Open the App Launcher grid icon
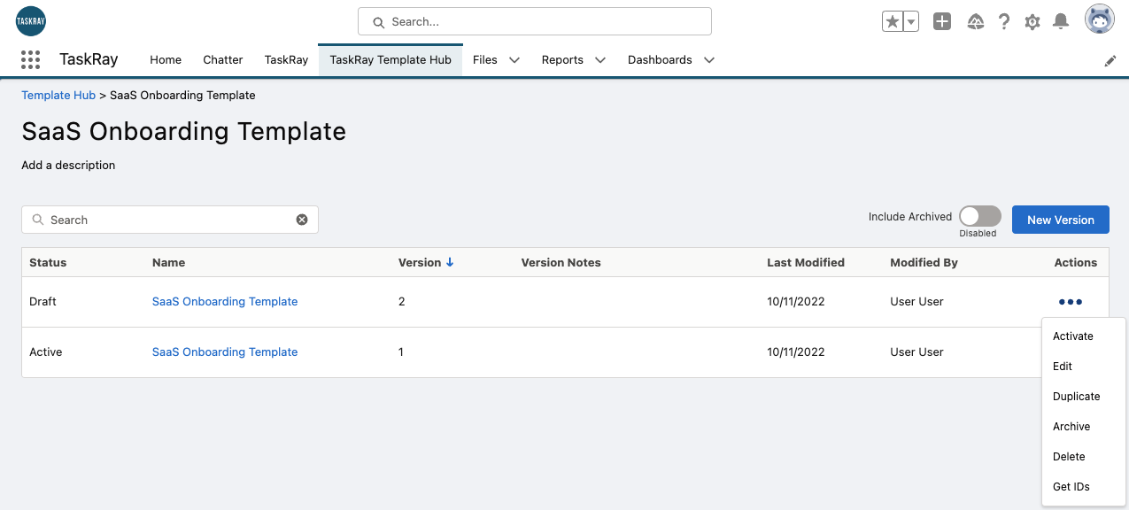The height and width of the screenshot is (510, 1129). (30, 59)
